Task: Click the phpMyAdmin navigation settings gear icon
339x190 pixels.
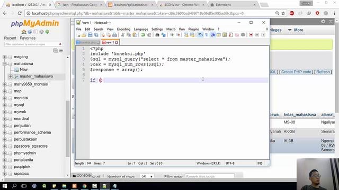Action: point(41,32)
